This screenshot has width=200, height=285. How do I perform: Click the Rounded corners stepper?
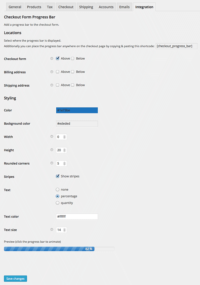[64, 163]
